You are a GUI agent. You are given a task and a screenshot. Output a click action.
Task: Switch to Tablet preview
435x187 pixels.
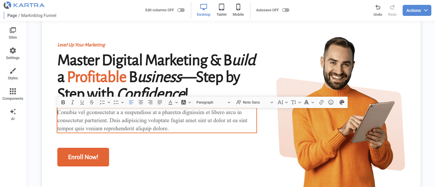click(x=221, y=10)
